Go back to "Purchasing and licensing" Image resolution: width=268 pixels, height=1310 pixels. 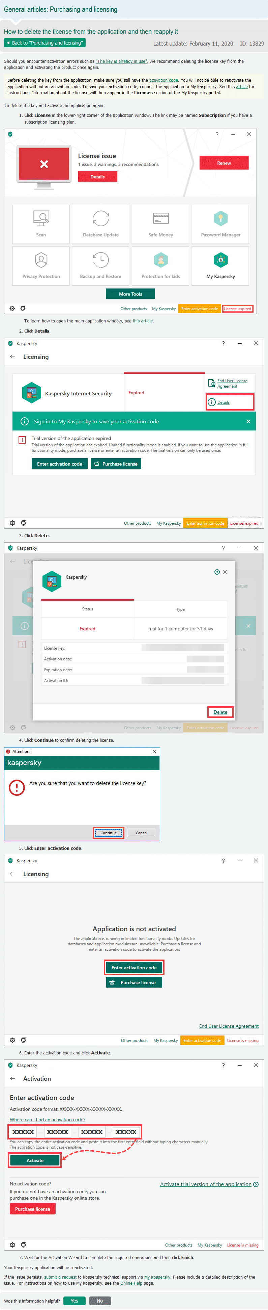coord(44,43)
